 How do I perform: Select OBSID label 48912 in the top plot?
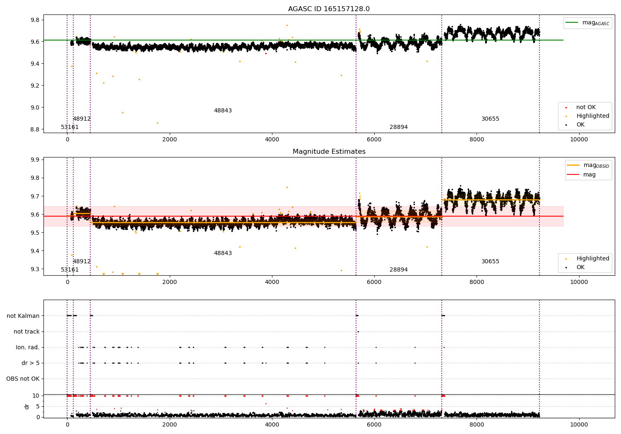pos(82,119)
